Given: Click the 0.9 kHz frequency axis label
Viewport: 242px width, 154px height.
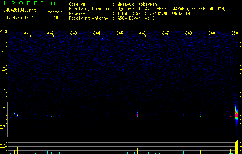Looking at the screenshot, I should coord(3,88).
